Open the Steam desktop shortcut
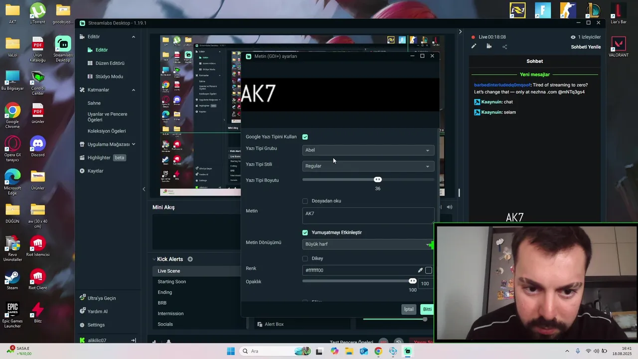The image size is (638, 359). click(x=12, y=280)
